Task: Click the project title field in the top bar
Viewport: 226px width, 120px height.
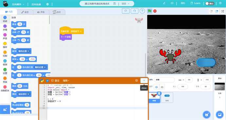Action: pyautogui.click(x=97, y=4)
